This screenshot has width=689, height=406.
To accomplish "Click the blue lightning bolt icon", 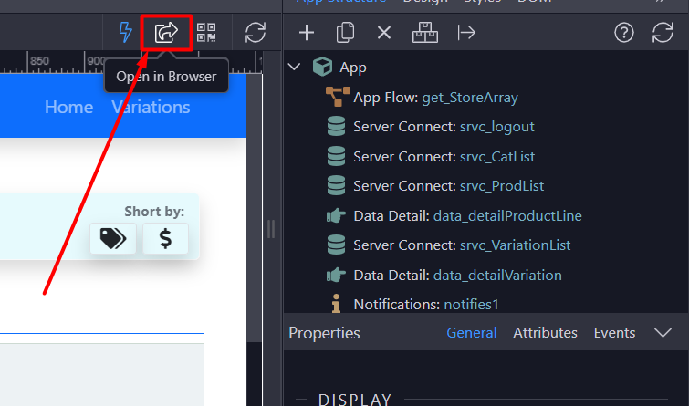I will pos(126,33).
